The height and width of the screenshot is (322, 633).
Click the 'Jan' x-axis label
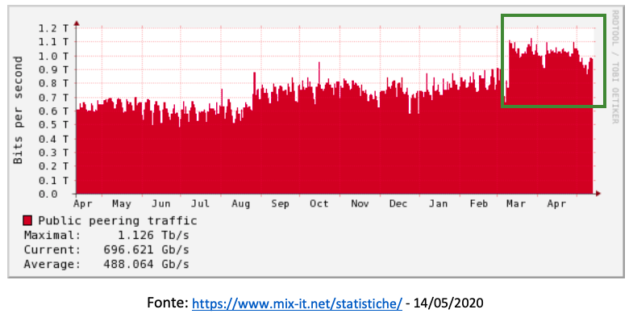[438, 203]
